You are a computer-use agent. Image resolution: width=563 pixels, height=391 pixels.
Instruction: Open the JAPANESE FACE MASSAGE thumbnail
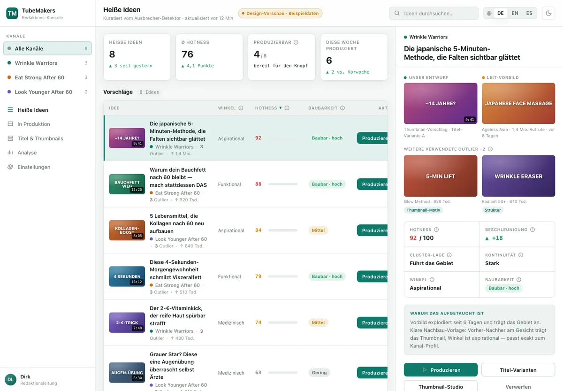tap(518, 103)
